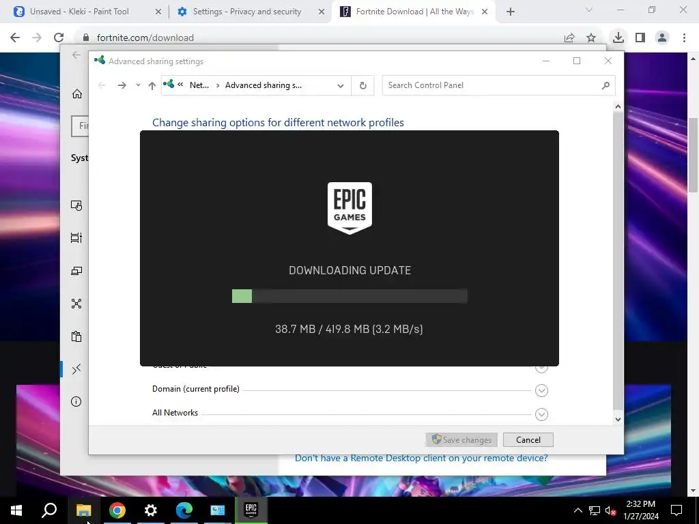
Task: Click the Search Control Panel field
Action: click(x=498, y=85)
